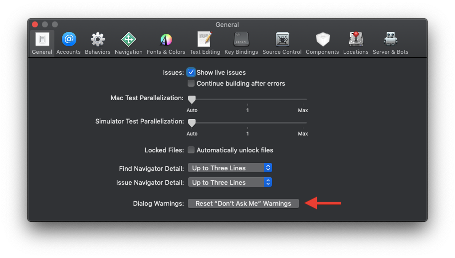This screenshot has width=455, height=258.
Task: Open the Source Control pane
Action: 282,43
